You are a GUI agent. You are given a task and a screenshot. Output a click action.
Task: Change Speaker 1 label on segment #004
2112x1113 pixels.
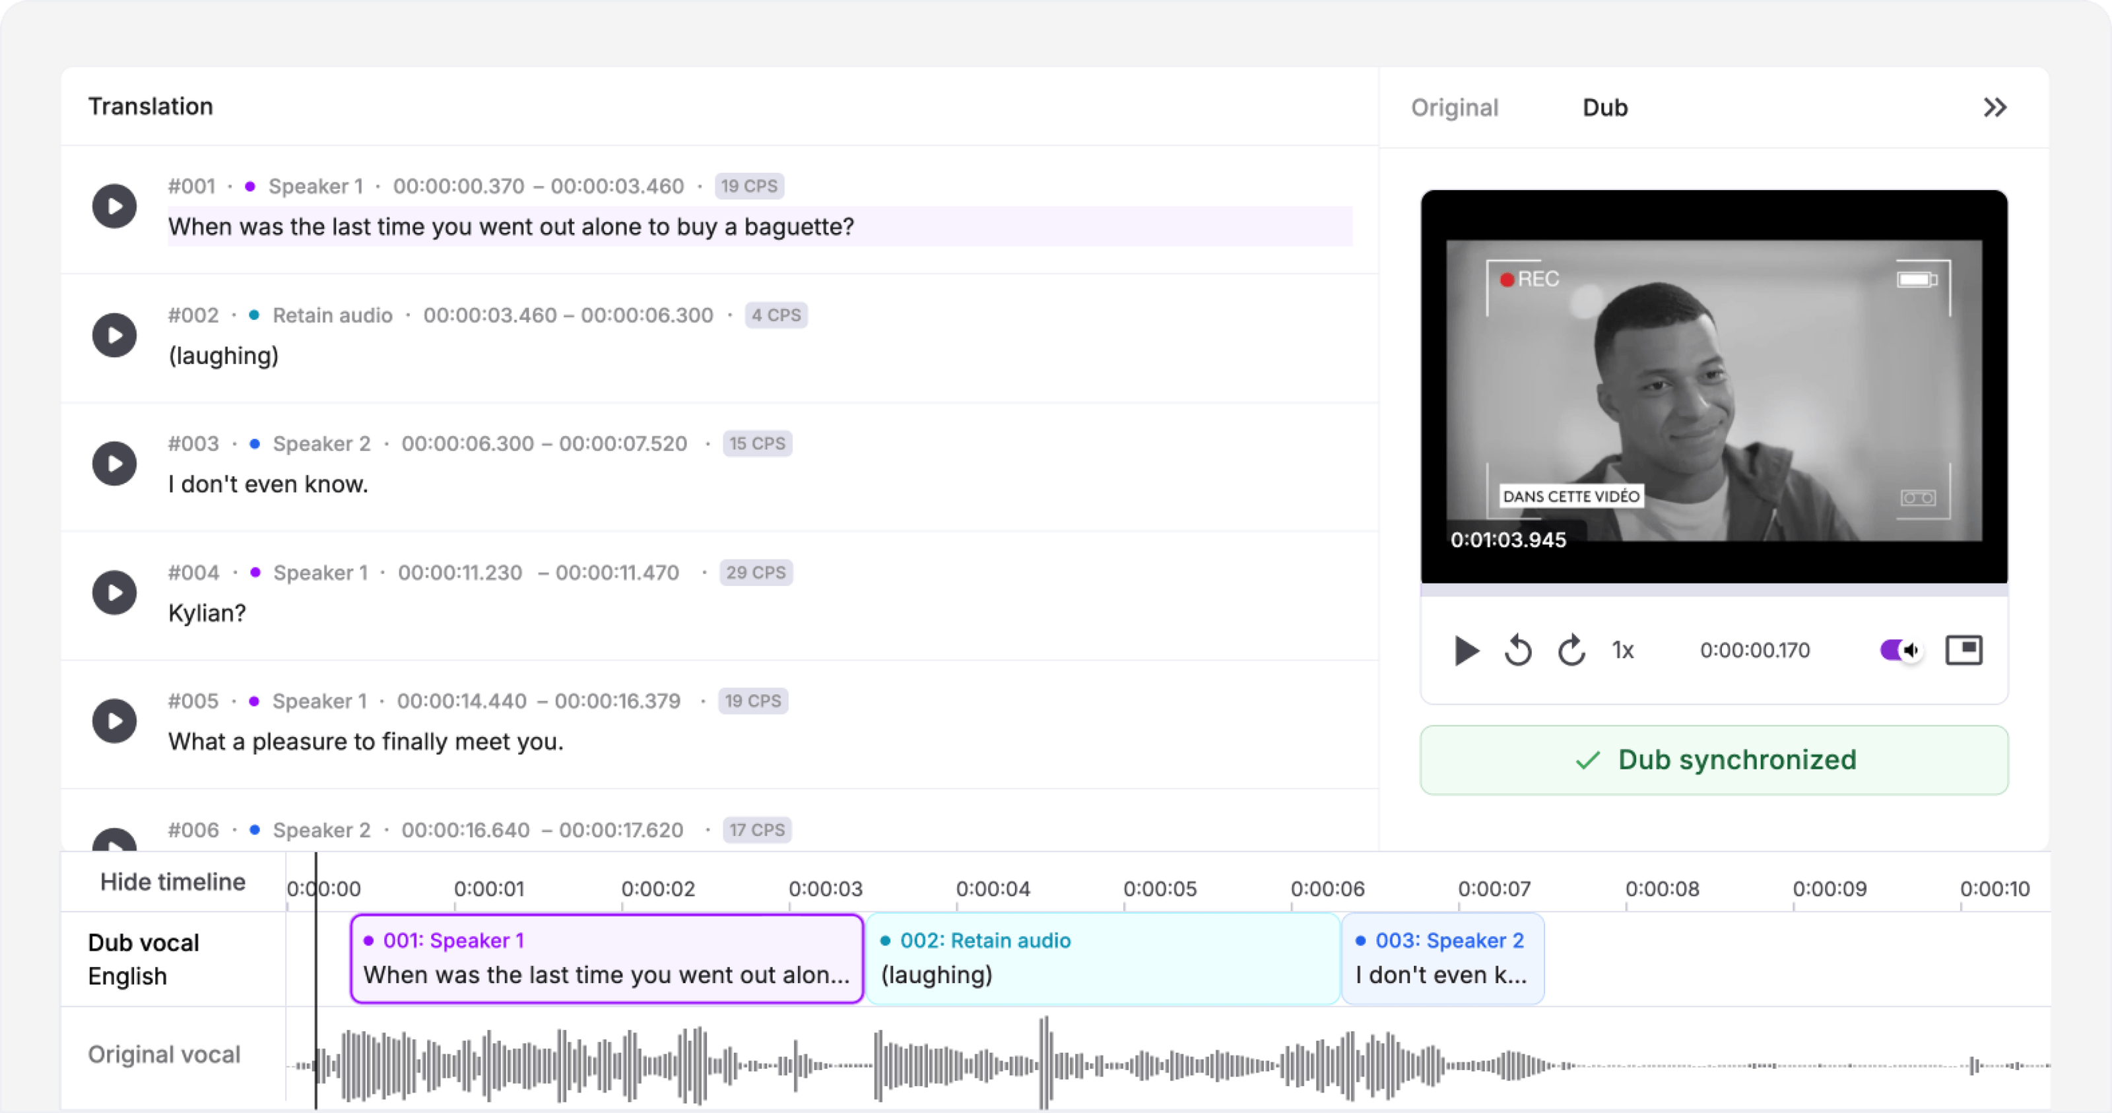[321, 573]
